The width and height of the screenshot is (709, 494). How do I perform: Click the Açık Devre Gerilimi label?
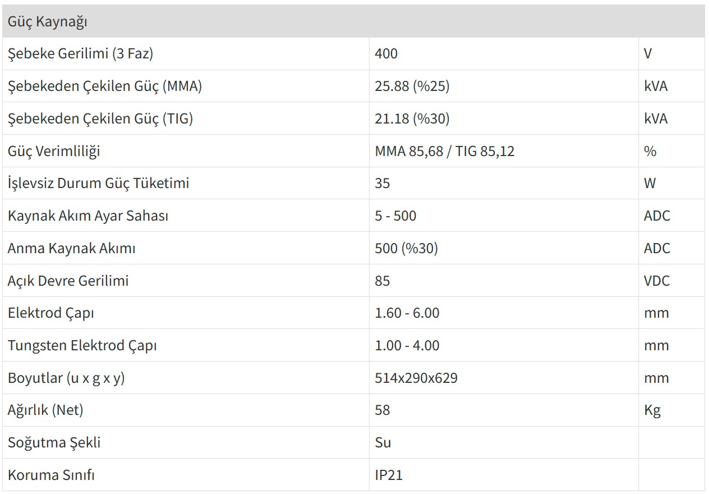point(68,281)
